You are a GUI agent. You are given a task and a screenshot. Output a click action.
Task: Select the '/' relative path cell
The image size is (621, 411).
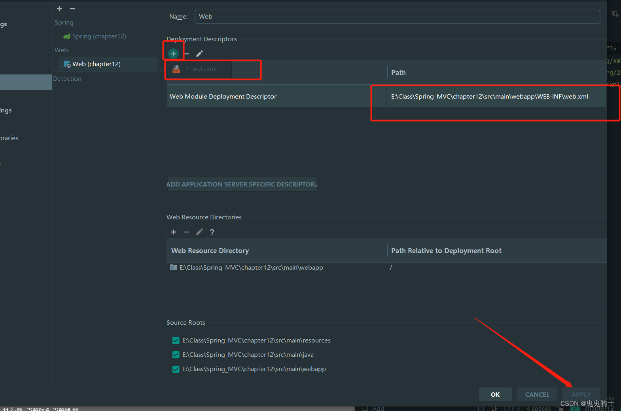[391, 268]
